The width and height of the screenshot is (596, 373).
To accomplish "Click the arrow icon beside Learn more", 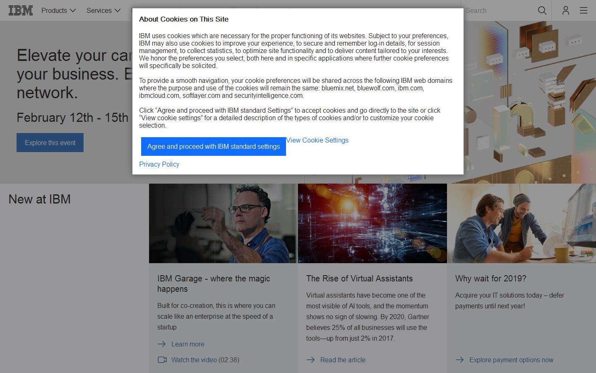I will click(162, 344).
